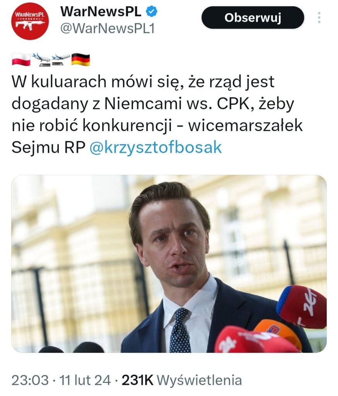
Task: Open the 231K Wyświetlenia view count
Action: pyautogui.click(x=182, y=380)
